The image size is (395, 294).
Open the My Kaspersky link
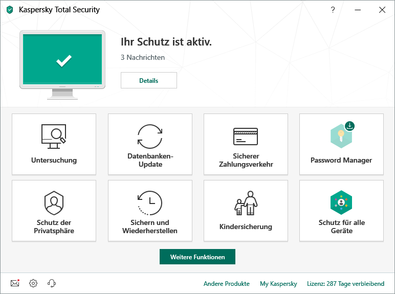(278, 284)
